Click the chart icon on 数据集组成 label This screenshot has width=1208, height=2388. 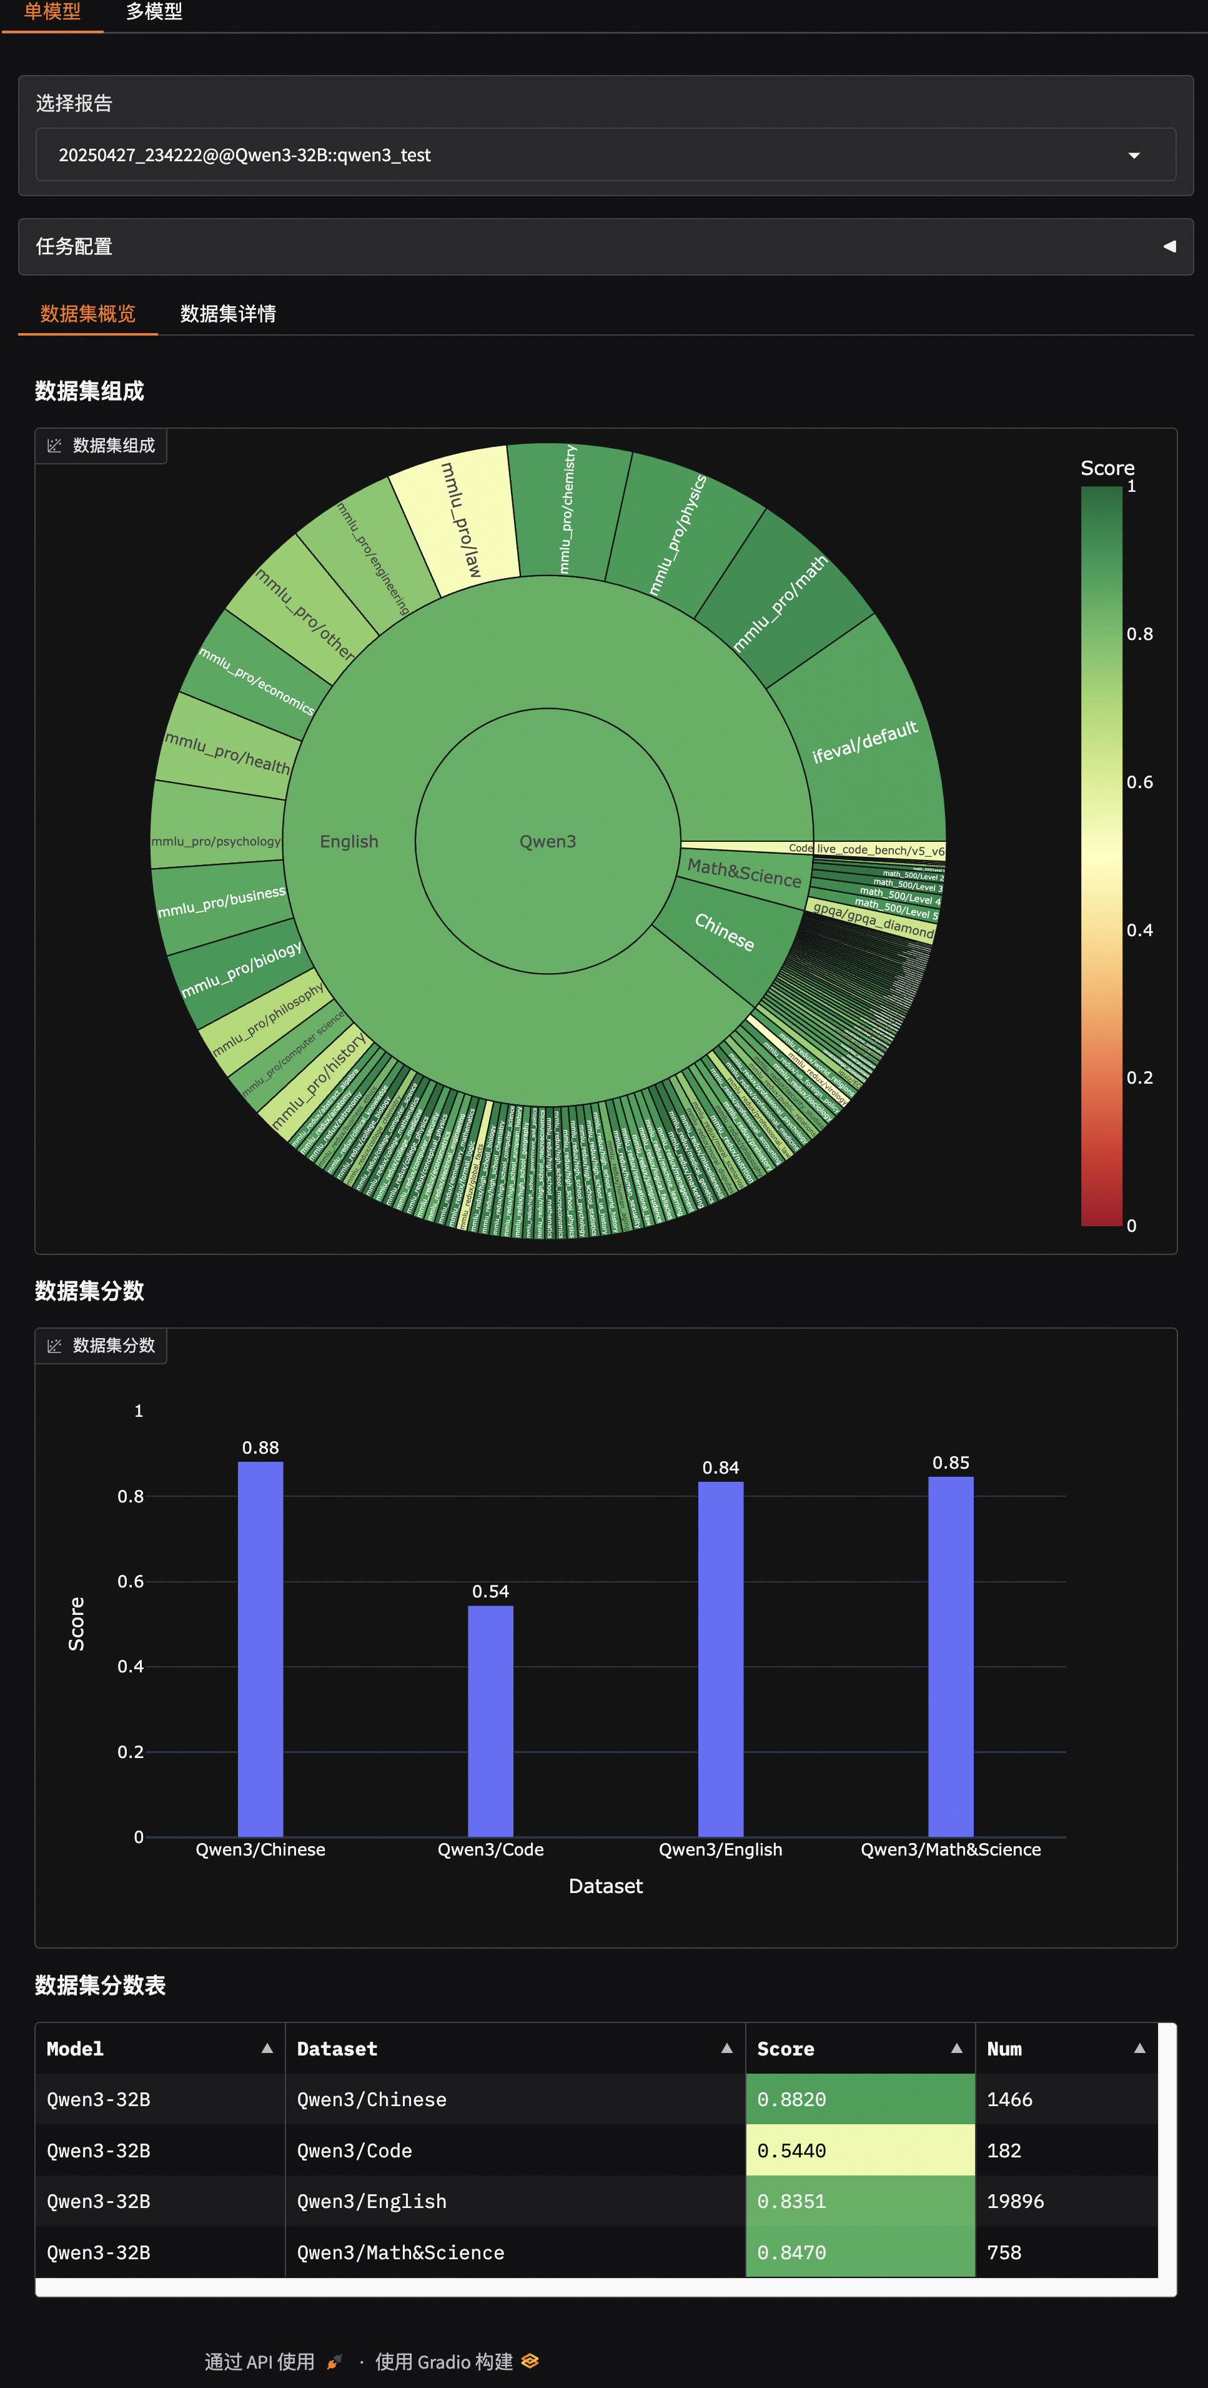coord(55,446)
